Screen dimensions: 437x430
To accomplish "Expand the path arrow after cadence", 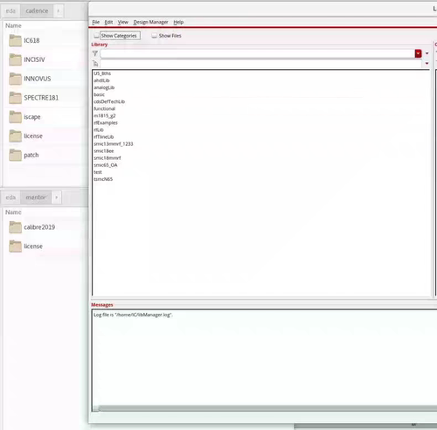I will [x=59, y=11].
